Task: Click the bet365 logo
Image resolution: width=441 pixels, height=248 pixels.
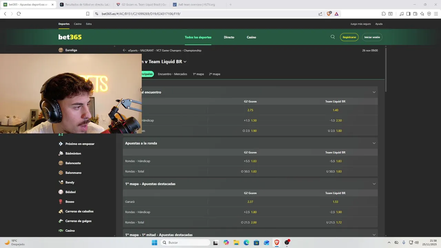Action: pyautogui.click(x=70, y=37)
